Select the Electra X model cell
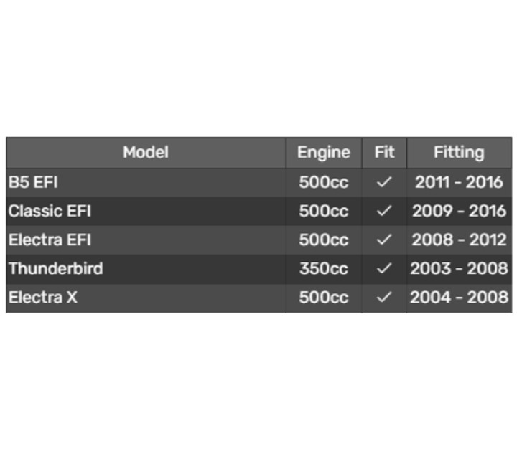 [43, 297]
